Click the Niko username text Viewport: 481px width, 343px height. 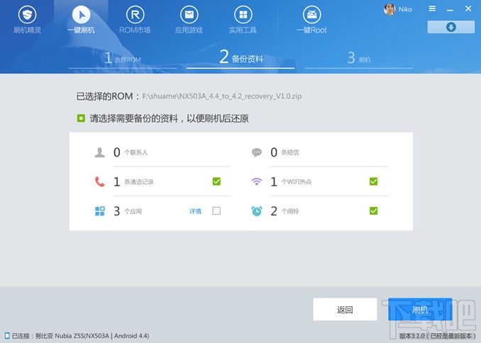tap(405, 9)
